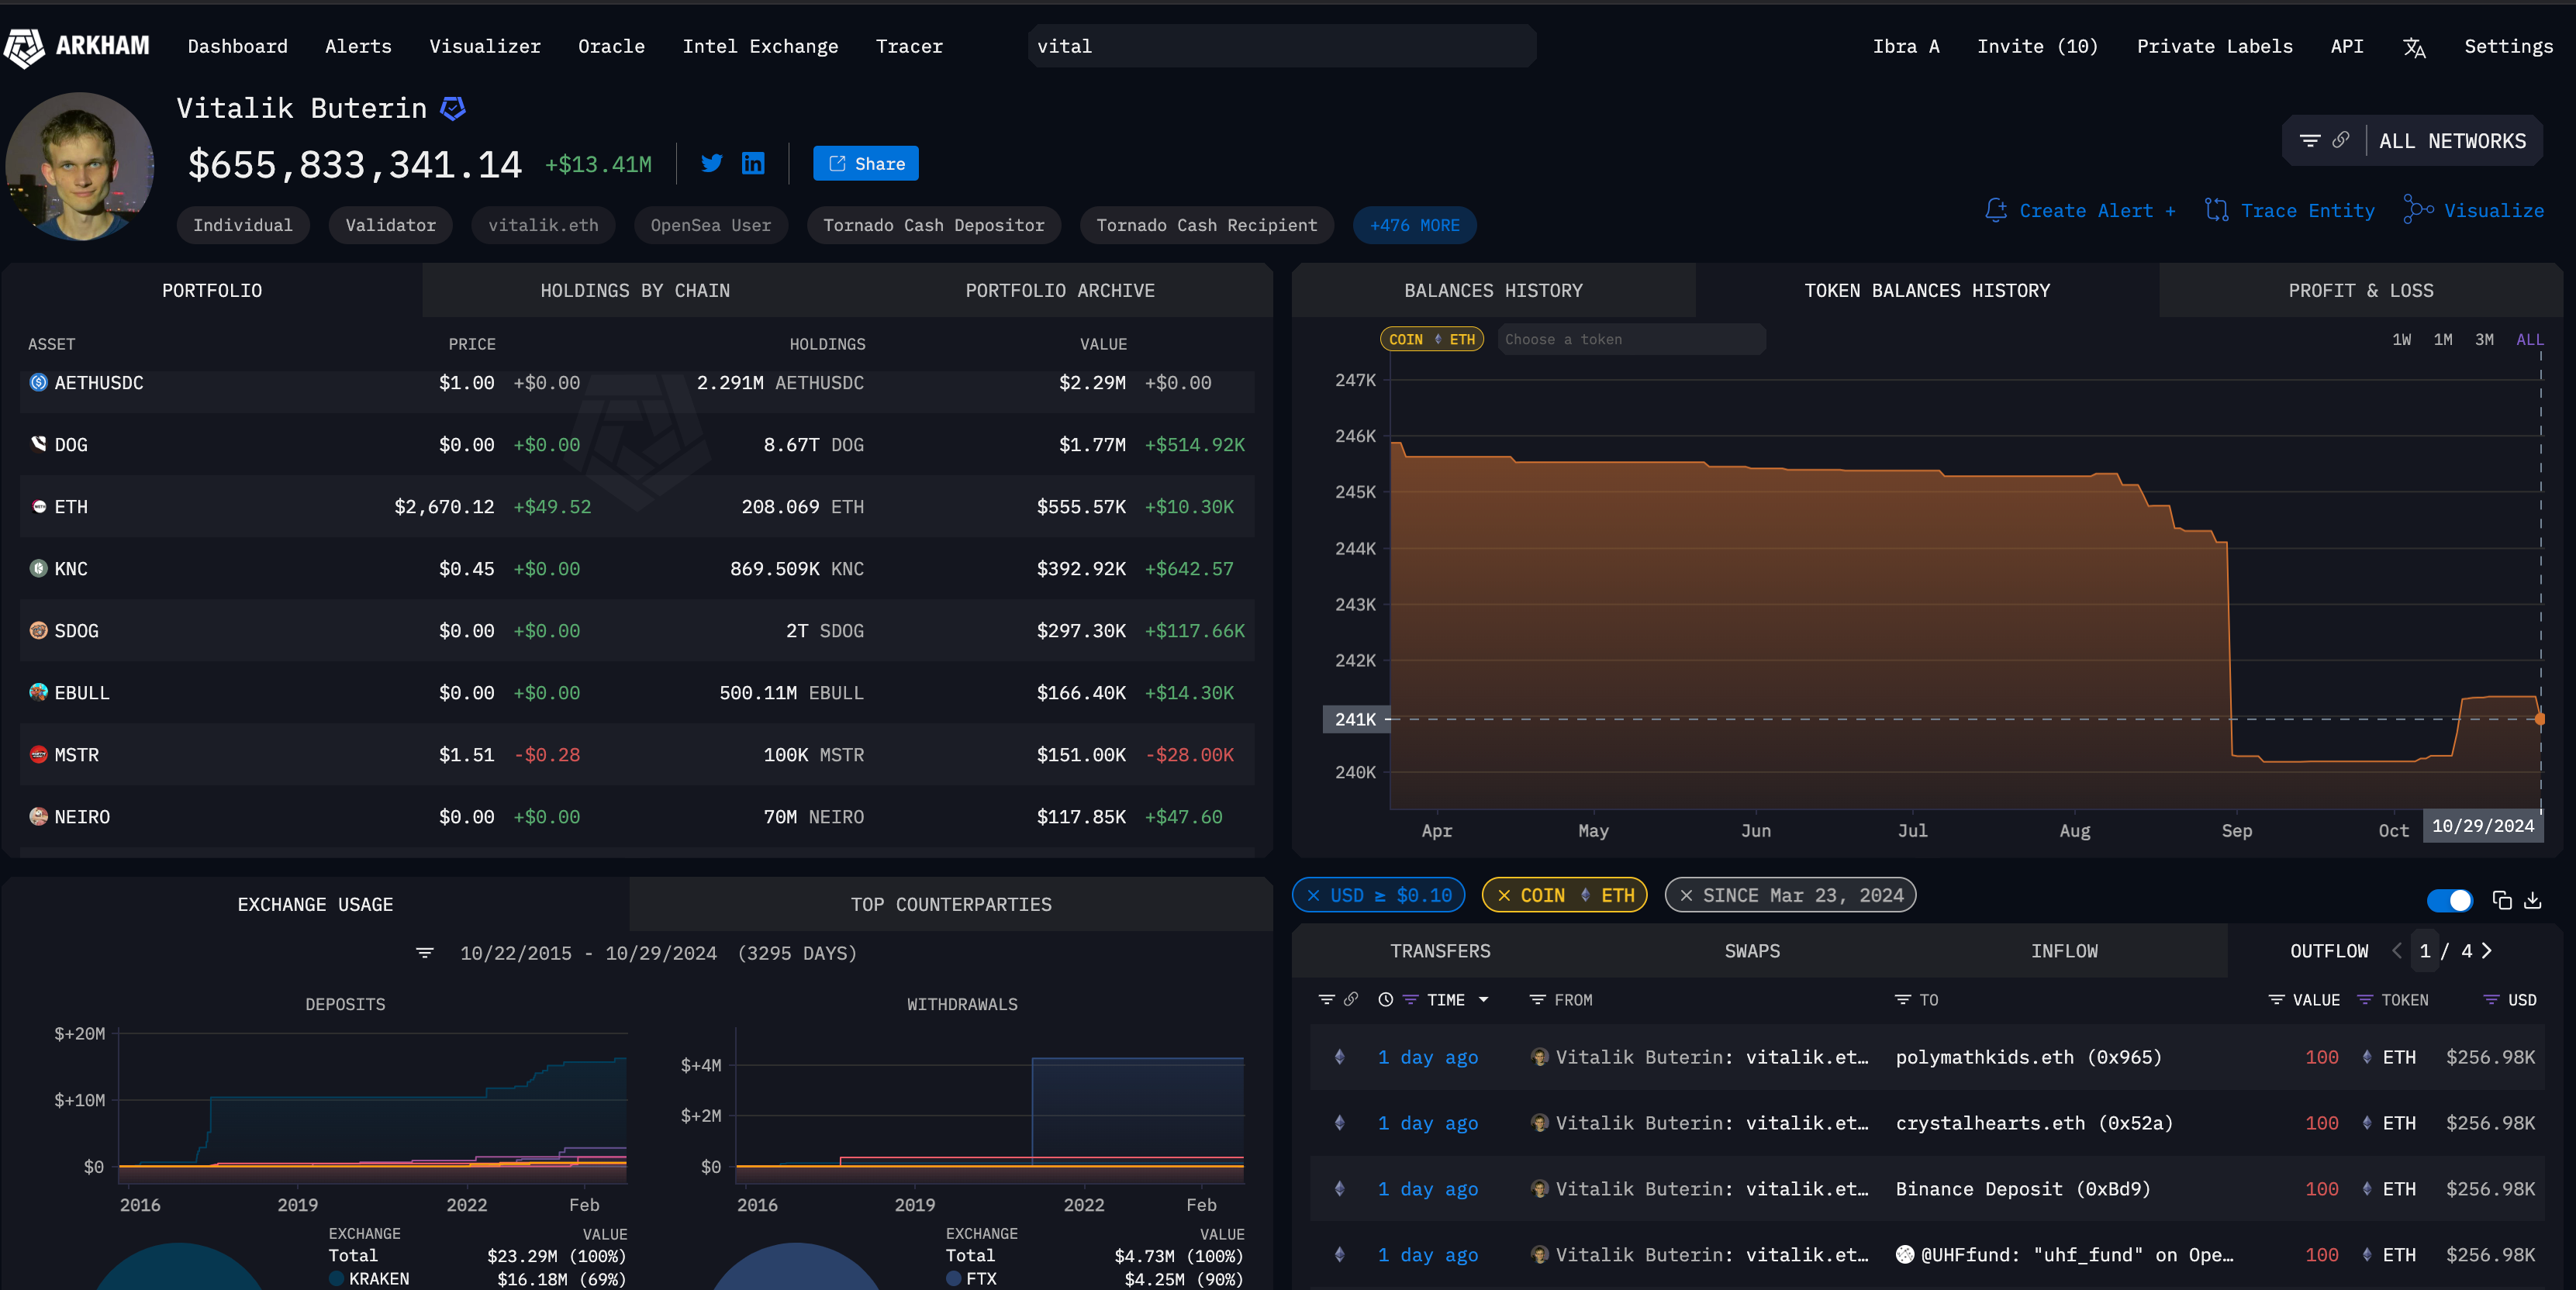The width and height of the screenshot is (2576, 1290).
Task: Open the ALL NETWORKS selector
Action: tap(2452, 141)
